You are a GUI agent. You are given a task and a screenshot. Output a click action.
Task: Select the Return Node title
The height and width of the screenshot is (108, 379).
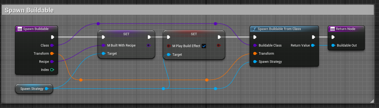[x=346, y=29]
